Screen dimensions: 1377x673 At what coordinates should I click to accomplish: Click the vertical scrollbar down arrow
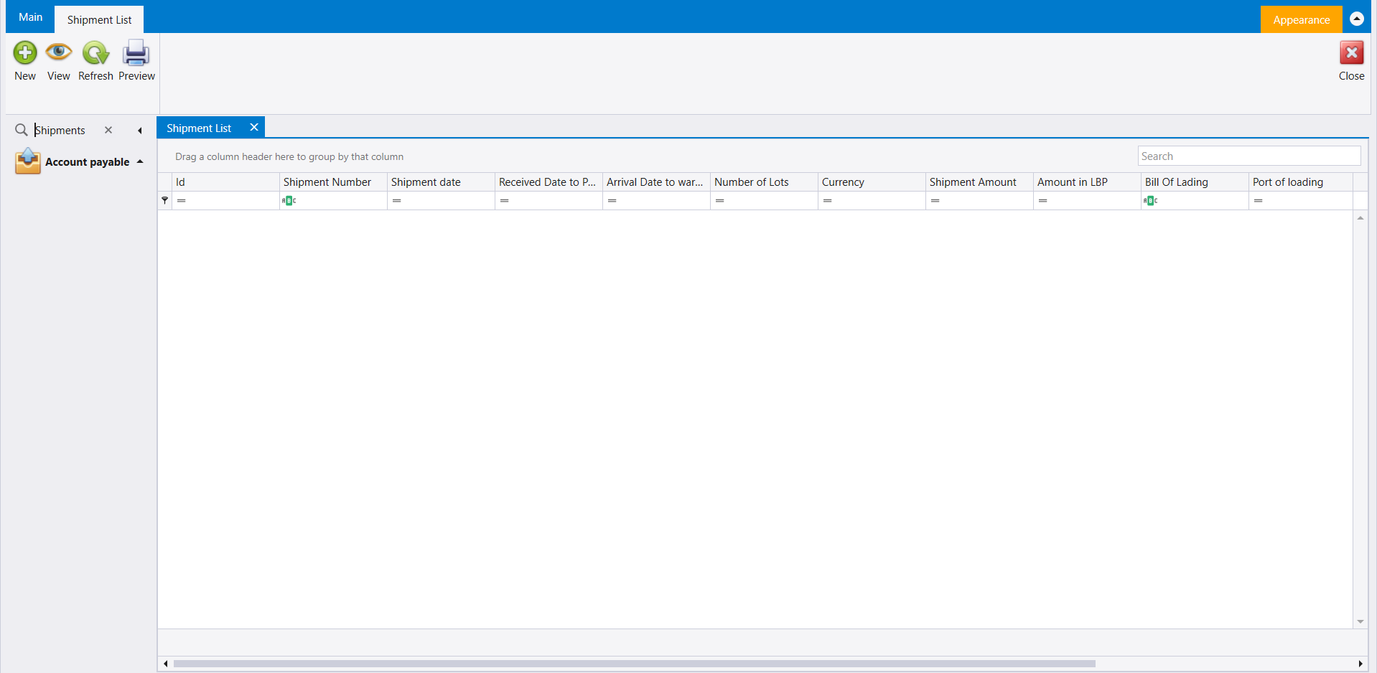[x=1360, y=622]
